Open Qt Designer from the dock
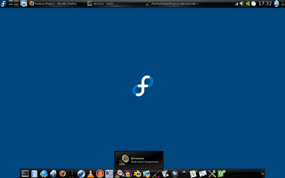Image resolution: width=285 pixels, height=178 pixels. click(222, 173)
